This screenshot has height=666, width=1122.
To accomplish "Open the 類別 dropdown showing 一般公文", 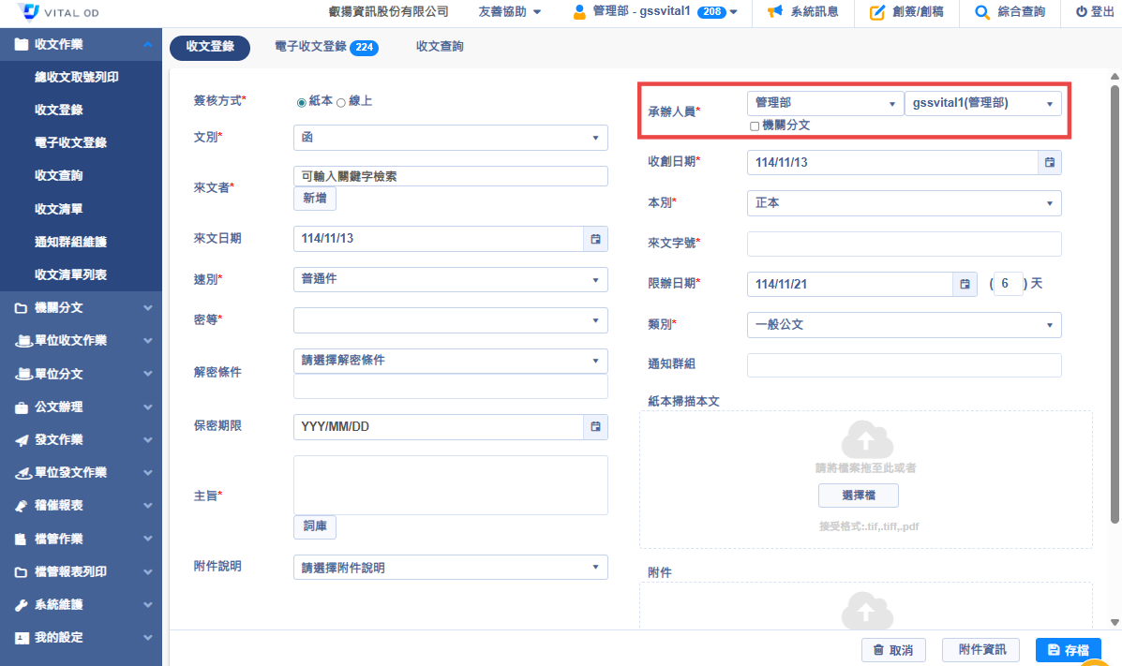I will tap(904, 325).
